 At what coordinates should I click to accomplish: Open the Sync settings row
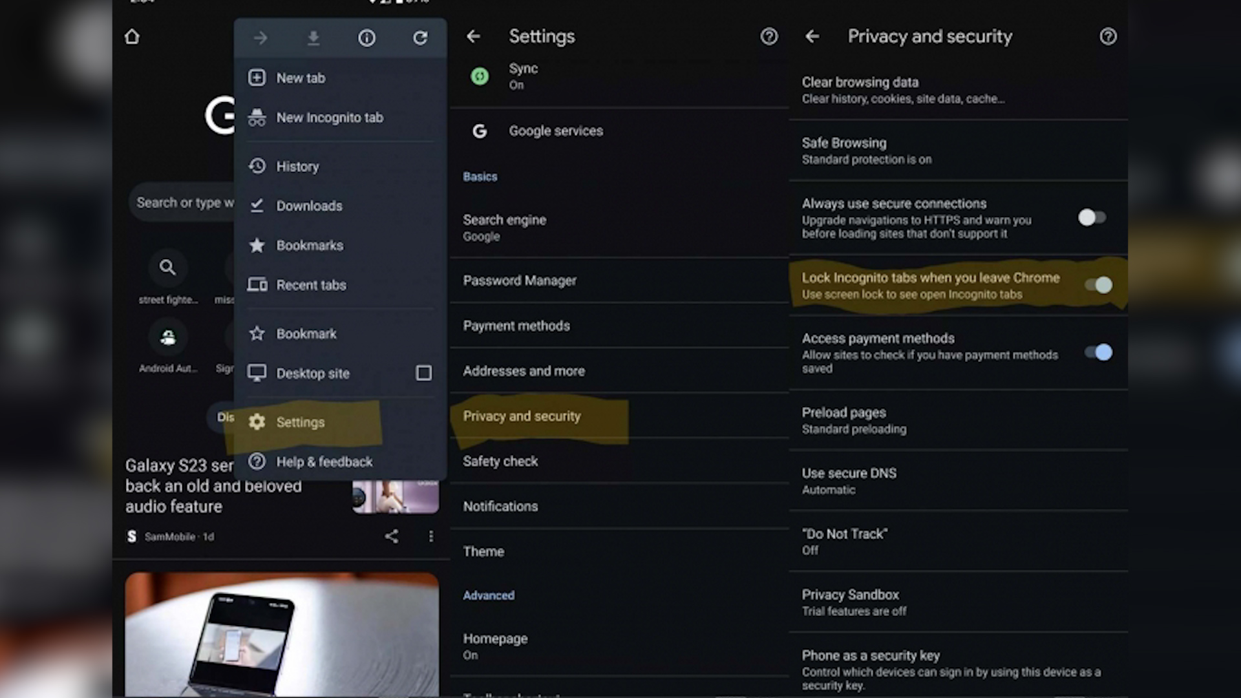click(x=619, y=76)
